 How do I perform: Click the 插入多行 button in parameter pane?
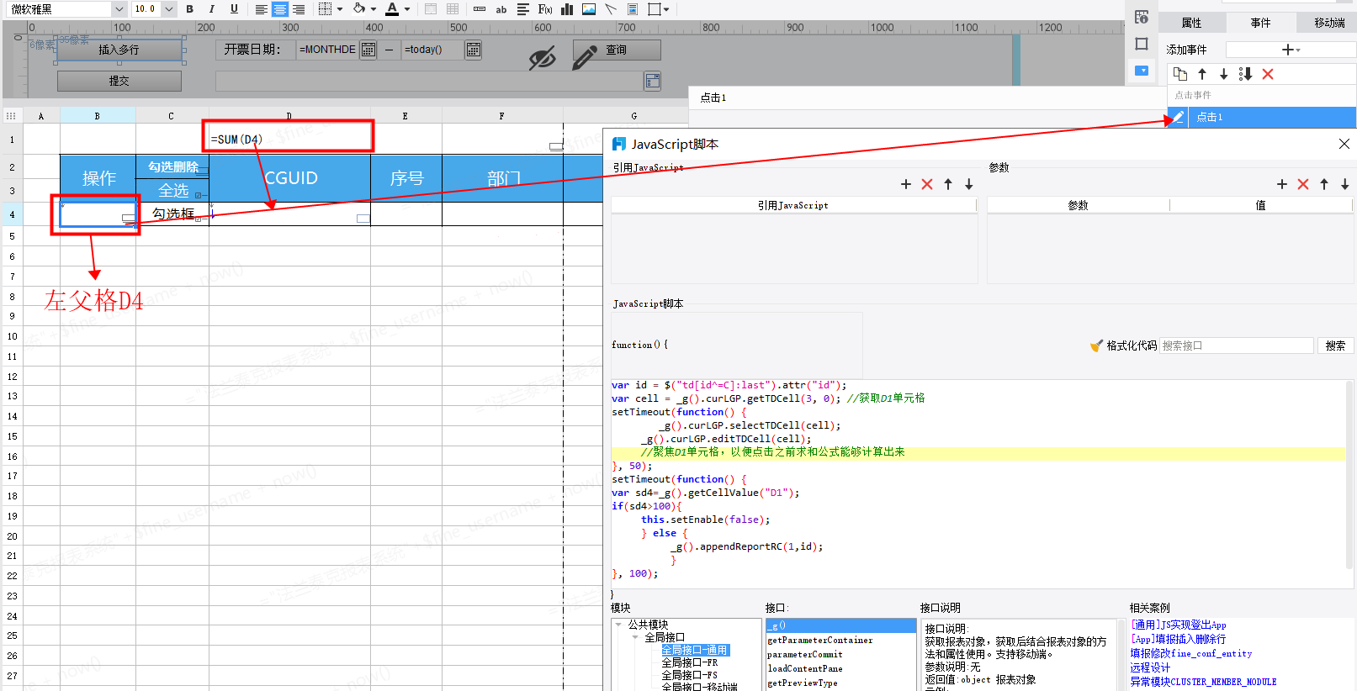tap(119, 50)
